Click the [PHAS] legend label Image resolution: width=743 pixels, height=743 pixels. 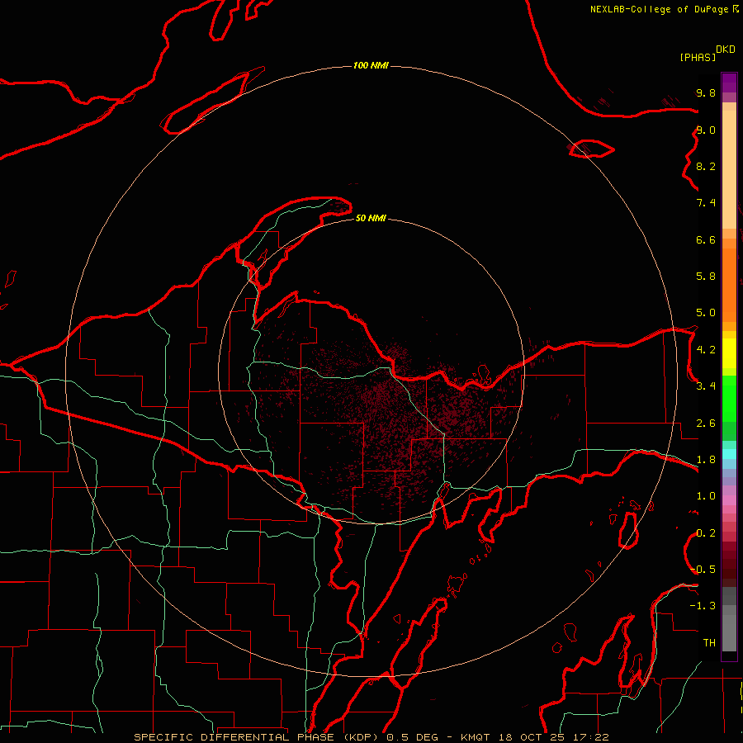coord(698,57)
